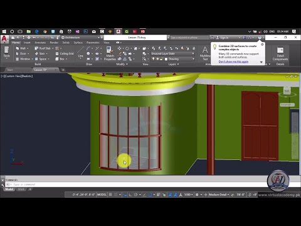Select the Ceiling Grid tool
Image resolution: width=301 pixels, height=226 pixels.
(x=65, y=53)
